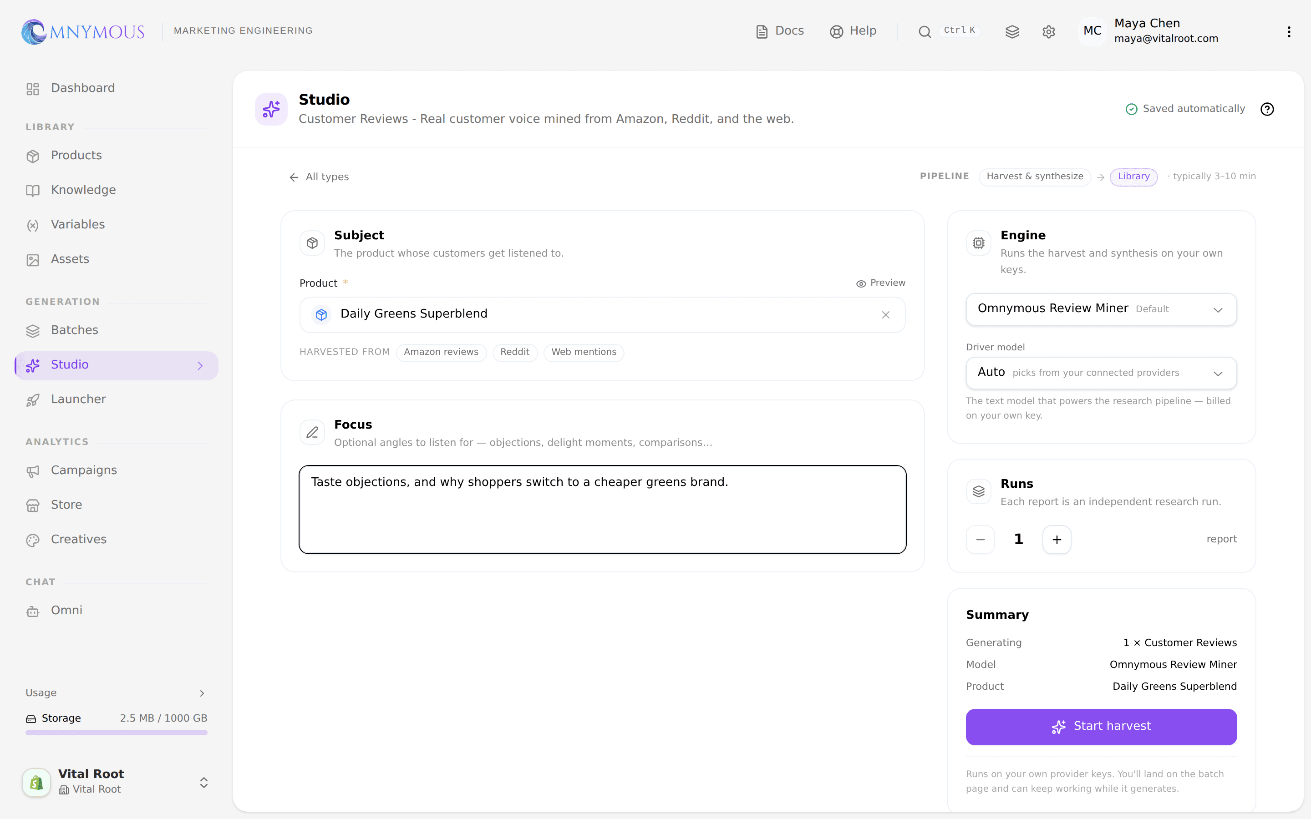1311x819 pixels.
Task: Open the vertical three-dot menu
Action: click(x=1289, y=31)
